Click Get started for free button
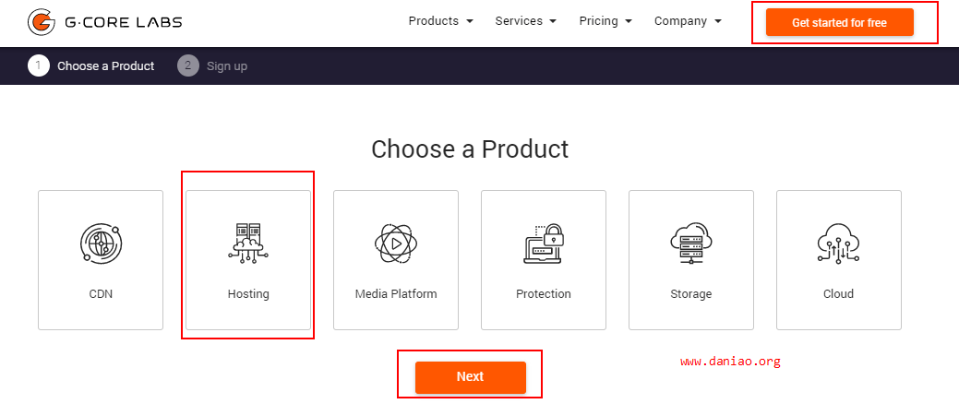This screenshot has height=404, width=959. click(x=839, y=23)
